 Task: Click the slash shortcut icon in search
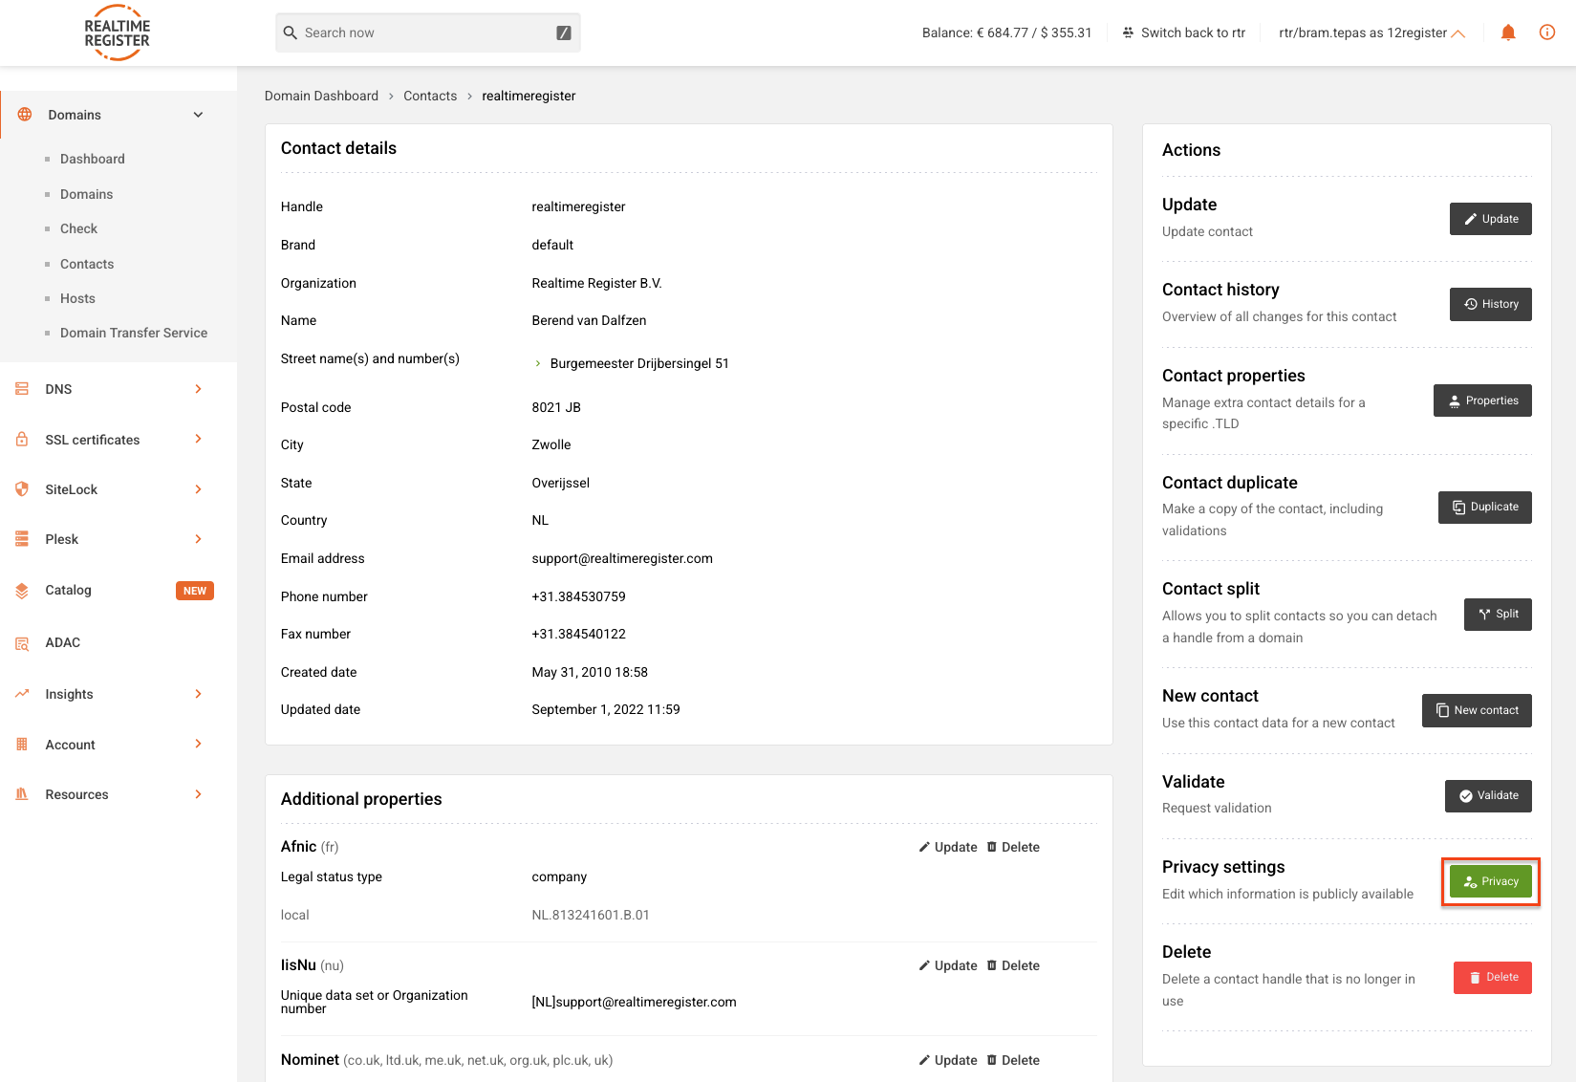click(564, 32)
